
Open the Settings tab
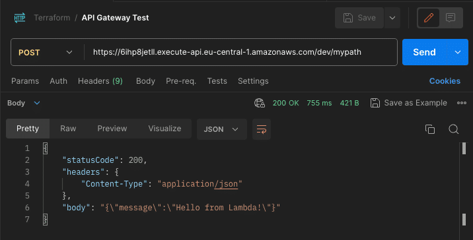253,81
